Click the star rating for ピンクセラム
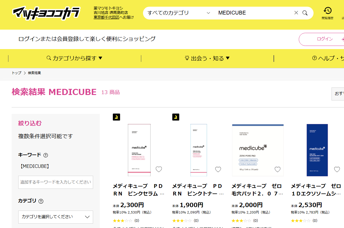344x228 pixels. pos(122,220)
